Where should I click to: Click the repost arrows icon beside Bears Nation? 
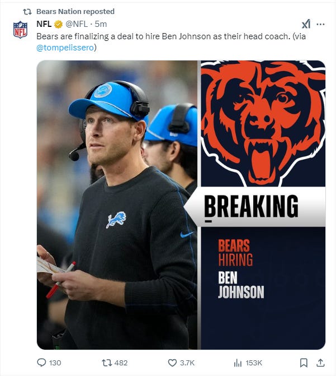[27, 12]
